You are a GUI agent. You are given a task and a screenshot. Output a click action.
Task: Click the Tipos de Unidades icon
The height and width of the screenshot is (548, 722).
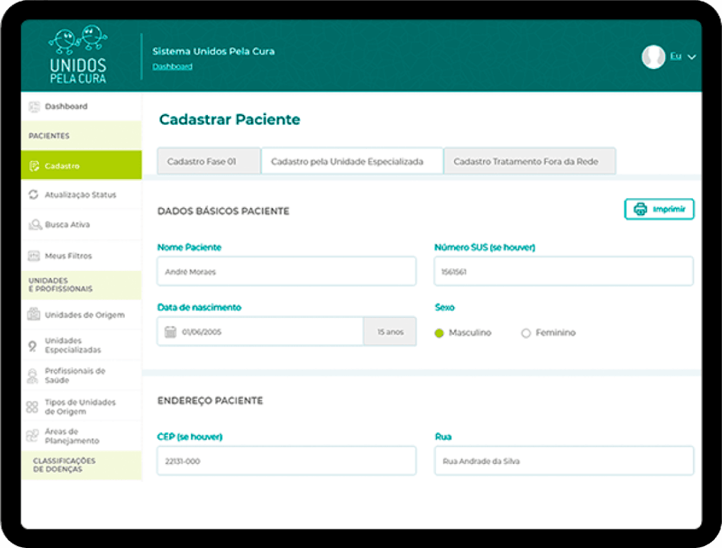tap(32, 407)
